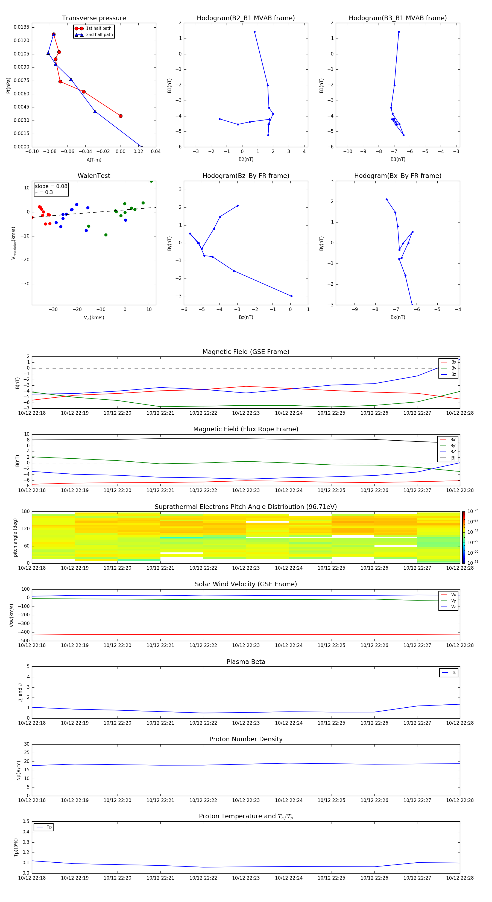
Task: Click the "Bz'" flux rope legend entry
Action: click(448, 452)
